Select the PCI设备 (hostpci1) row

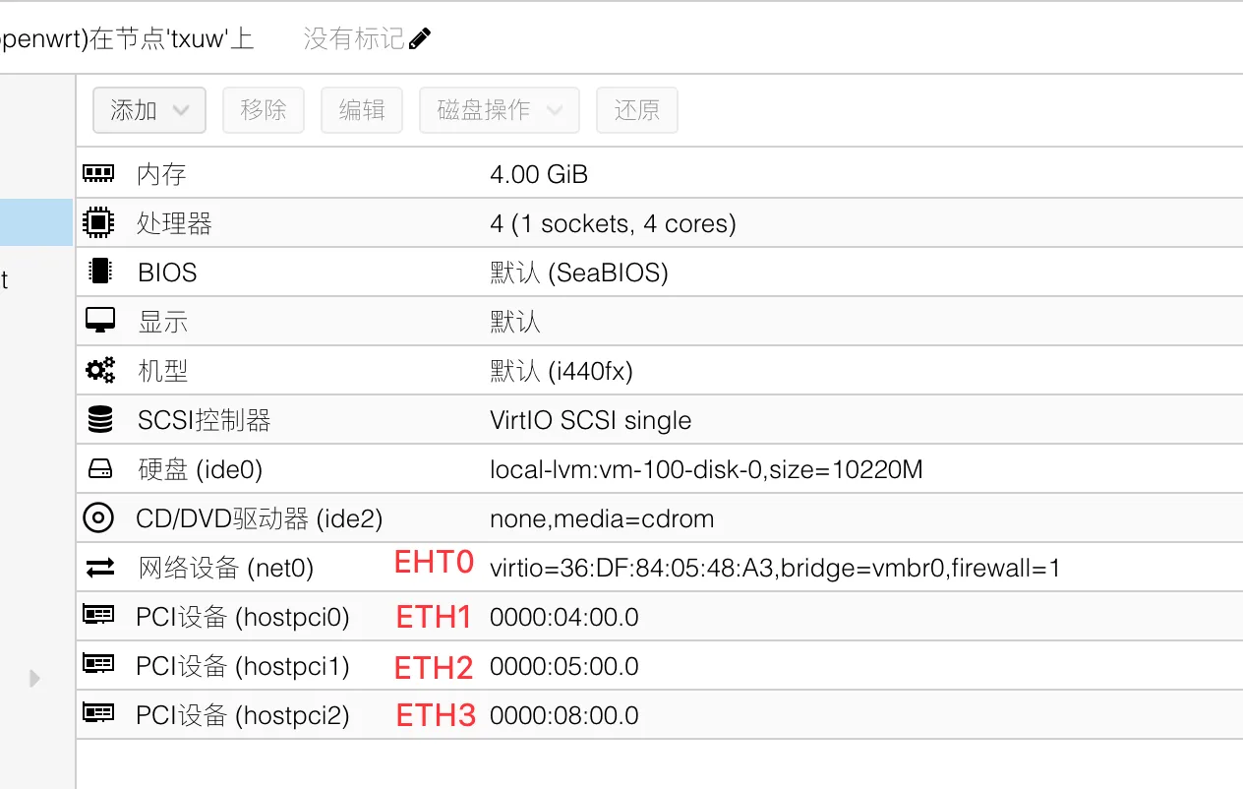(x=243, y=666)
